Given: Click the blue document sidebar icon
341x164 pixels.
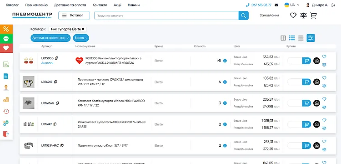Looking at the screenshot, I should tap(6, 76).
